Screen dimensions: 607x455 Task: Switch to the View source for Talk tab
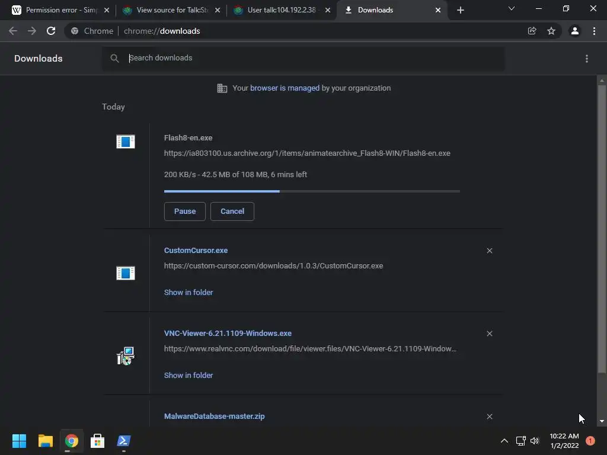(172, 10)
